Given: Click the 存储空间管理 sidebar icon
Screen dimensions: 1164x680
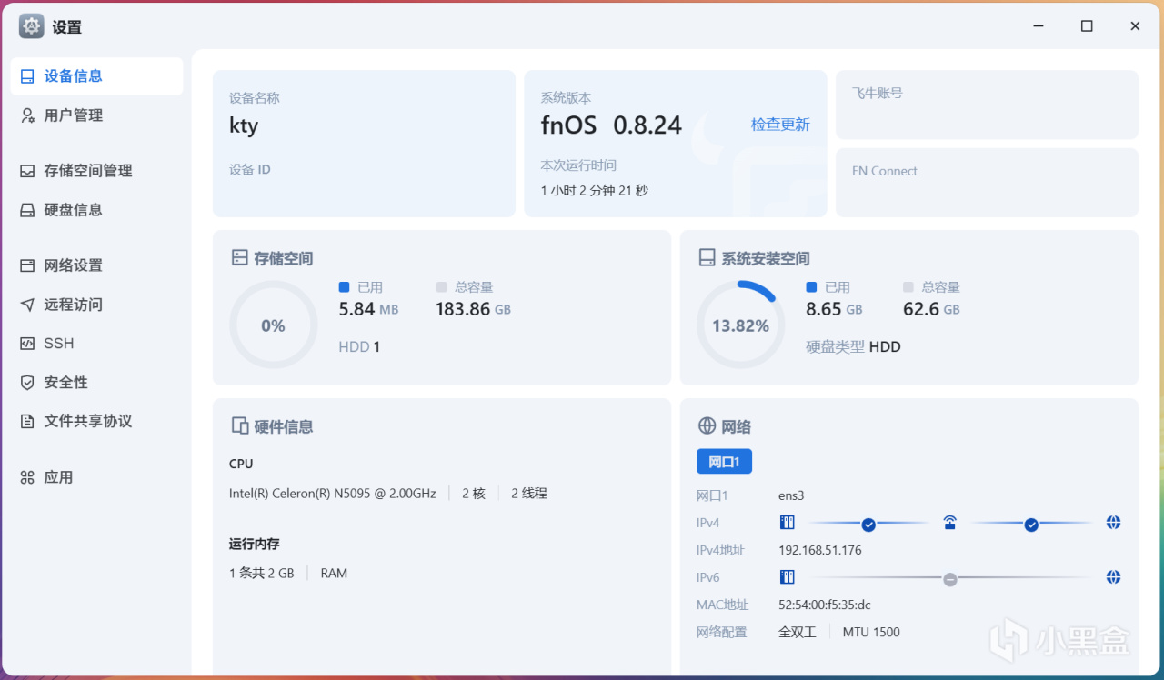Looking at the screenshot, I should 27,171.
